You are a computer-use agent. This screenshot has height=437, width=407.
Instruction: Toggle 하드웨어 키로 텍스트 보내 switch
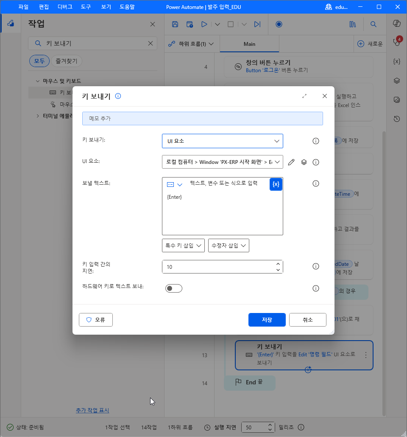click(x=173, y=288)
